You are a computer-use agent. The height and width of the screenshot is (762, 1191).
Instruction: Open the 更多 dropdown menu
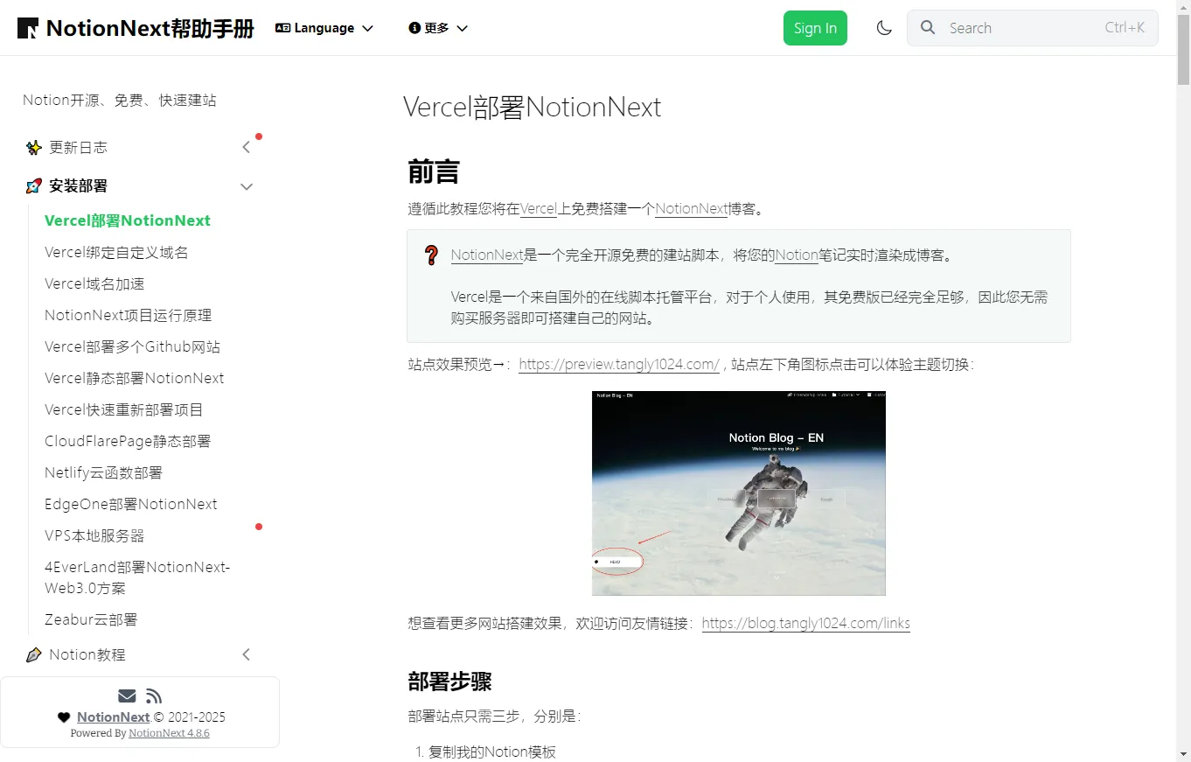[x=438, y=28]
